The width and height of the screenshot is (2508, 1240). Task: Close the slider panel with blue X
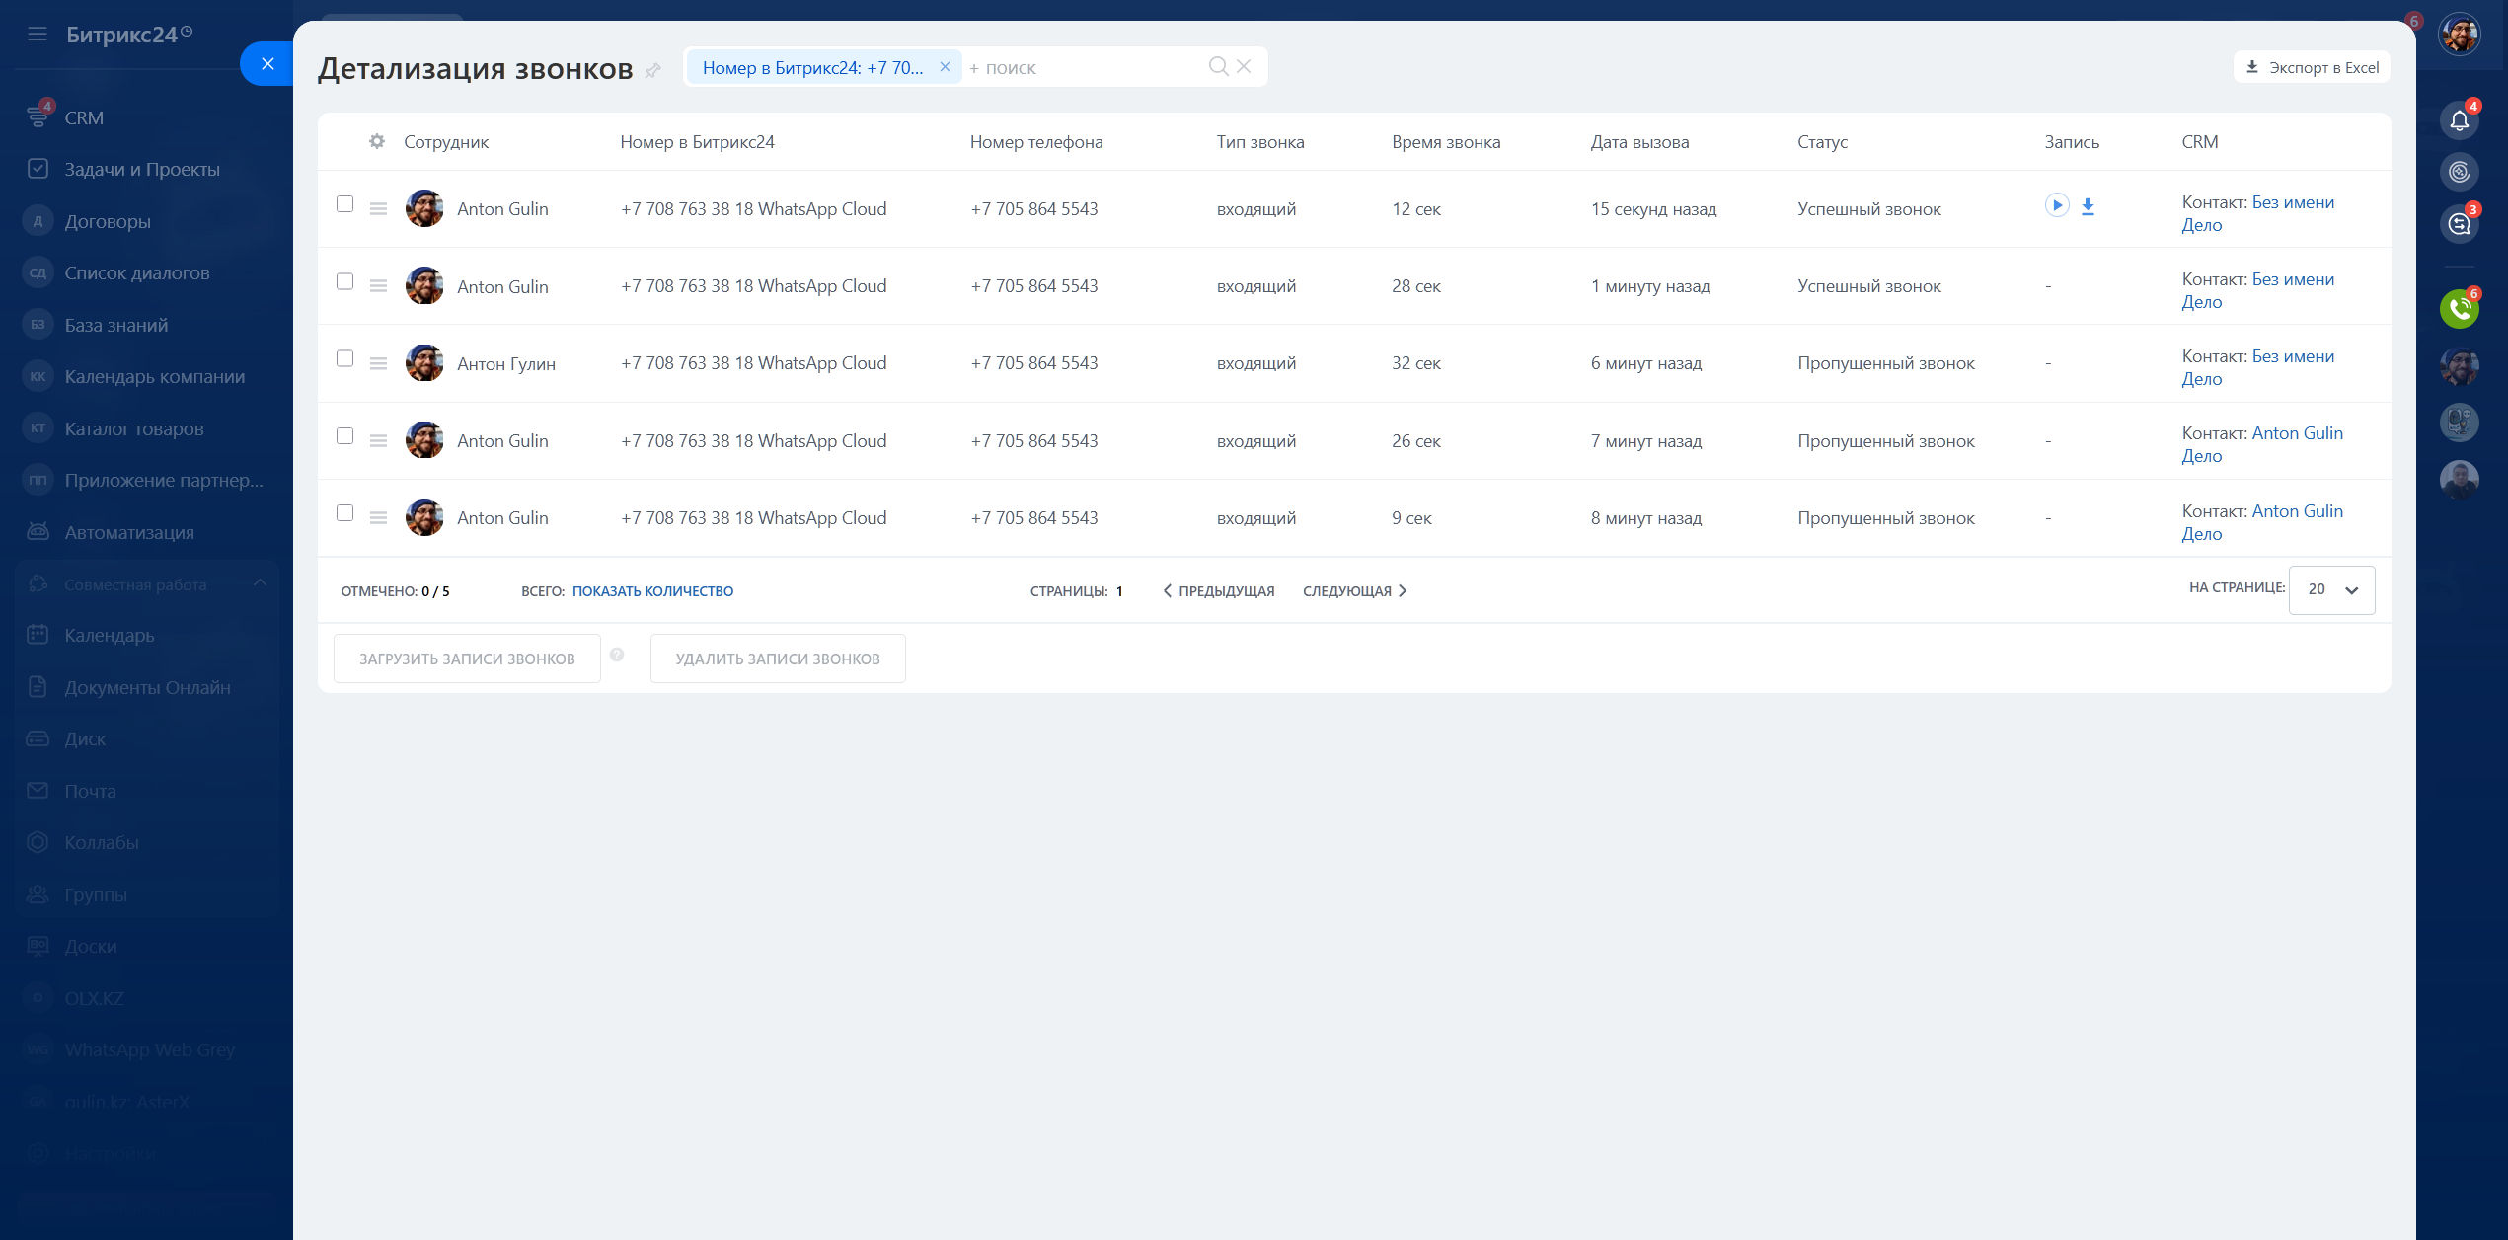point(267,64)
